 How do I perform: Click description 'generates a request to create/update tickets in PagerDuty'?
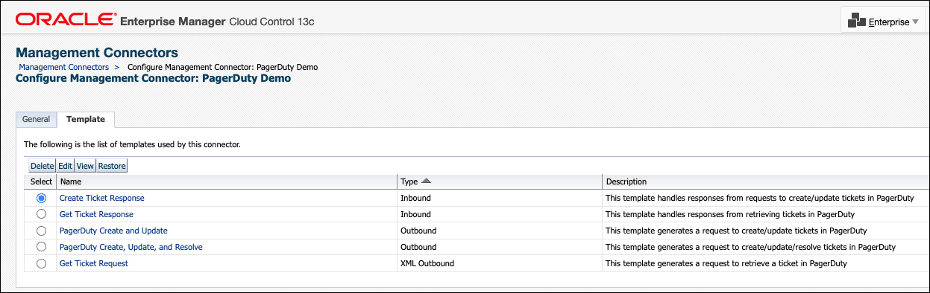736,231
